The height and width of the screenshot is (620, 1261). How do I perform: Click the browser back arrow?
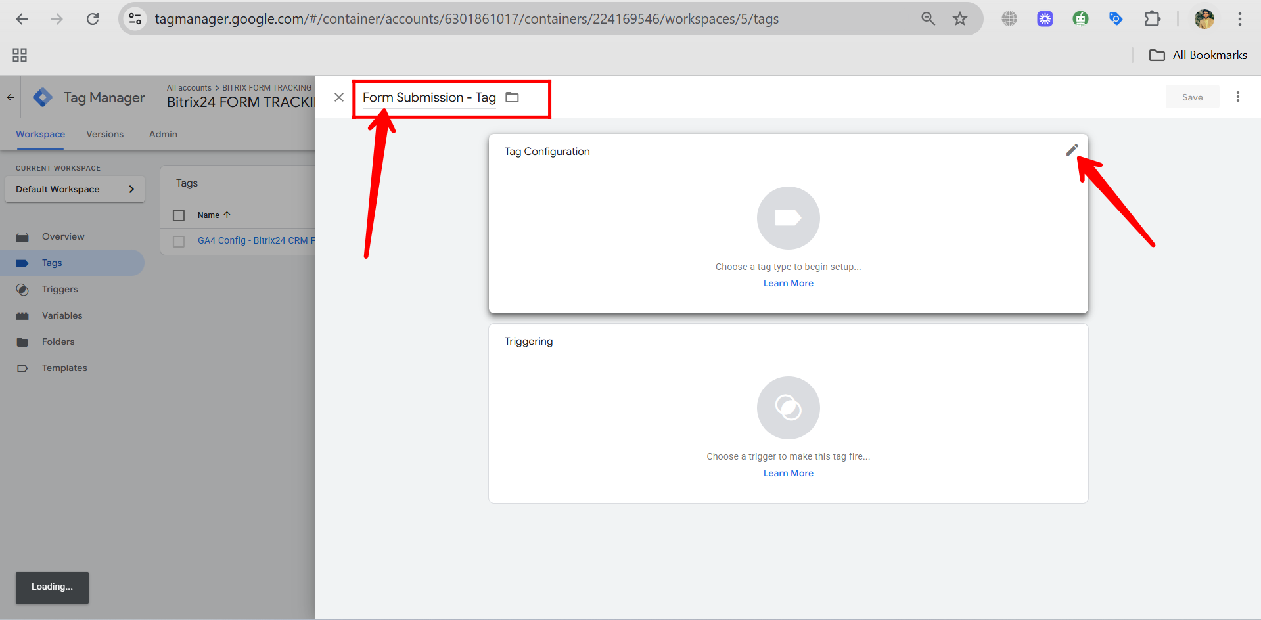pos(22,19)
